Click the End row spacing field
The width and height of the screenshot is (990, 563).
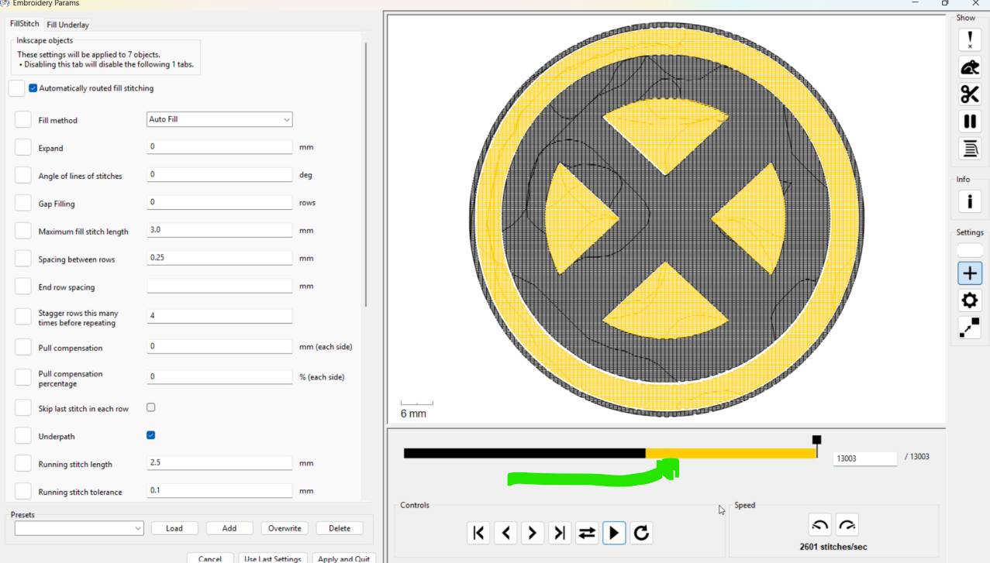point(219,286)
